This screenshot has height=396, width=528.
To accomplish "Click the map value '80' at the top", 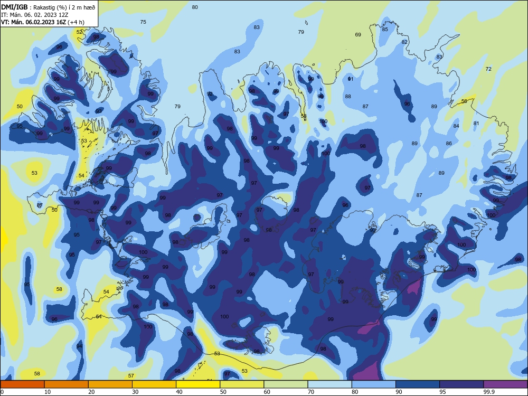I will click(195, 7).
